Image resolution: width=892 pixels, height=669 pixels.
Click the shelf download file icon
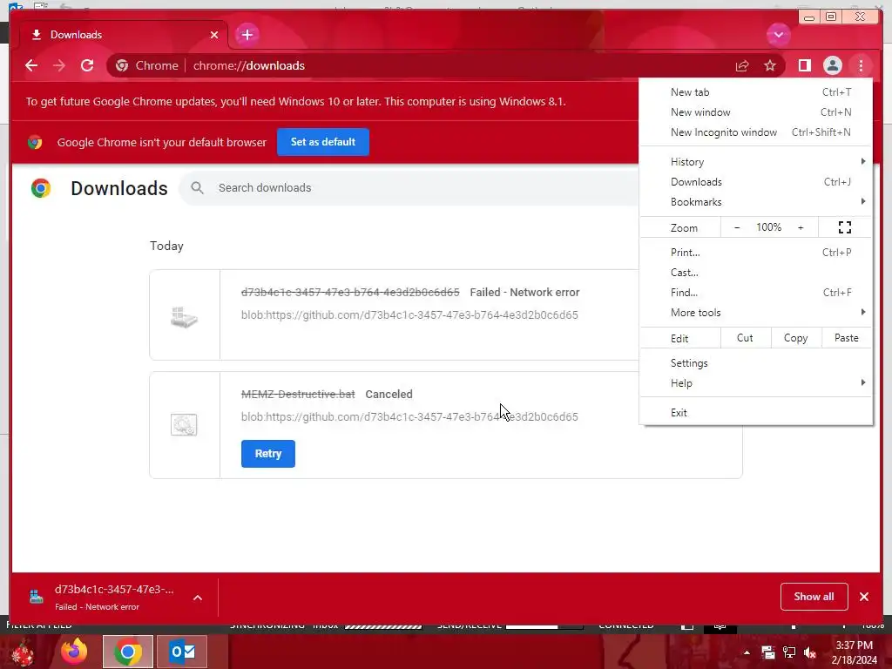(x=37, y=597)
